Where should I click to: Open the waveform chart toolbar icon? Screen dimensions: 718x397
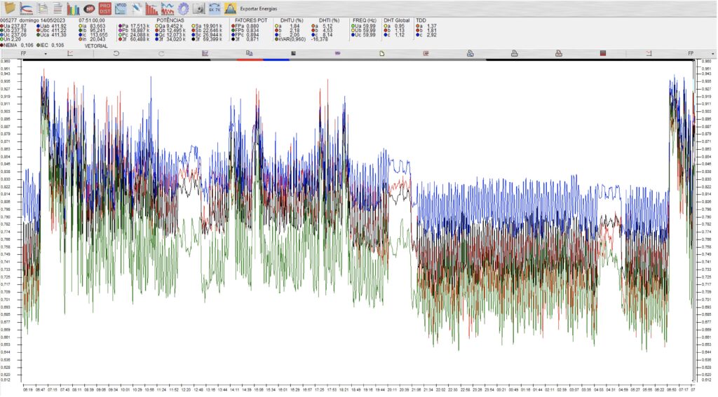coord(168,8)
